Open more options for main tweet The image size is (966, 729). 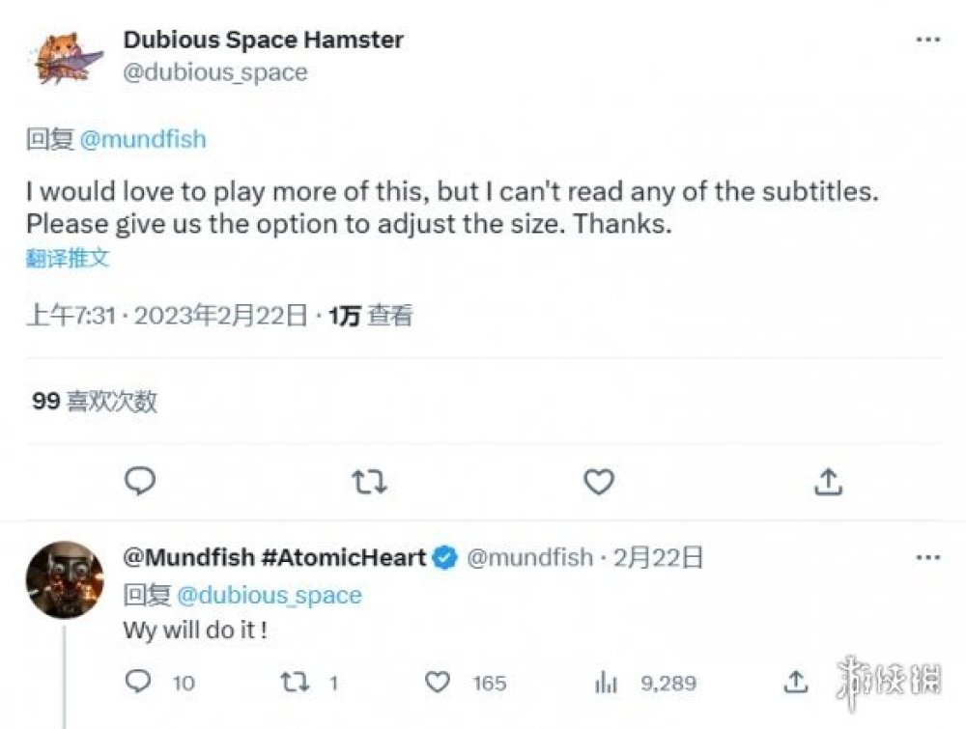pyautogui.click(x=927, y=41)
